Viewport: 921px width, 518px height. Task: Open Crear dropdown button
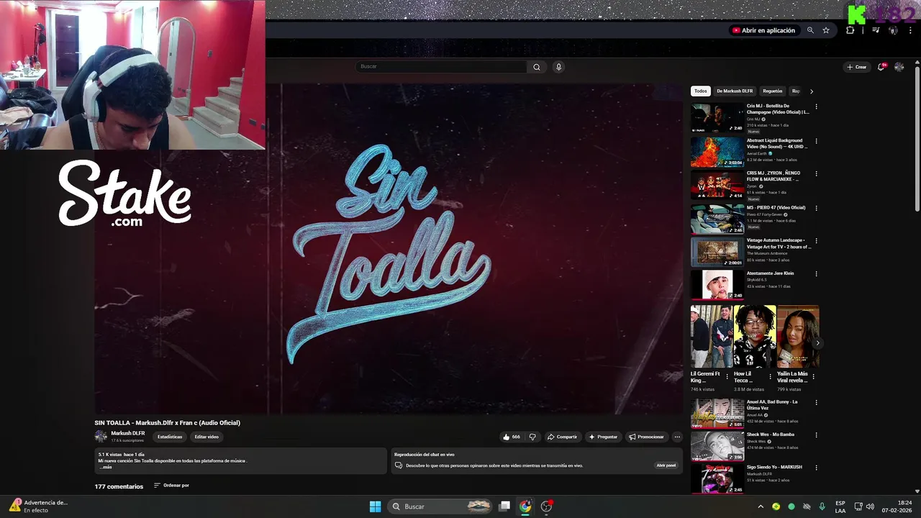pyautogui.click(x=856, y=67)
